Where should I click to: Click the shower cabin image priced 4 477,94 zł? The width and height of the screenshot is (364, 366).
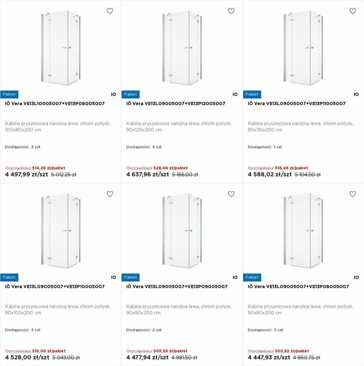(x=182, y=231)
